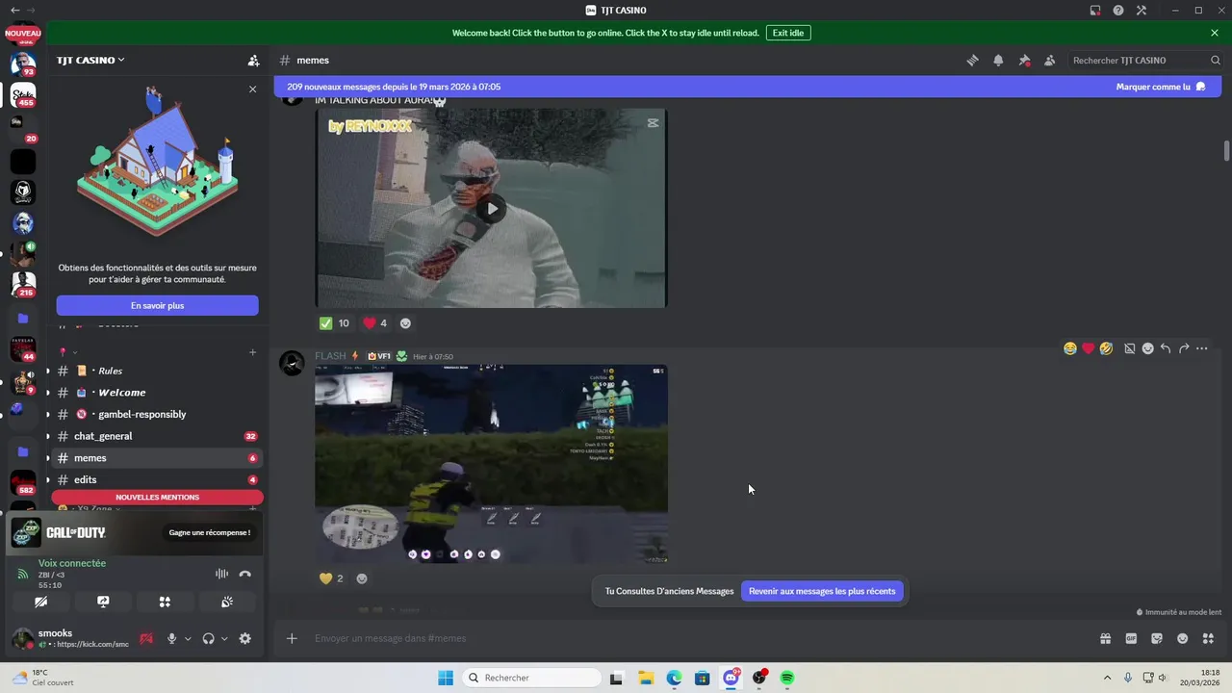Open the Threads icon in channel header
Screen dimensions: 1232x693
click(x=973, y=60)
